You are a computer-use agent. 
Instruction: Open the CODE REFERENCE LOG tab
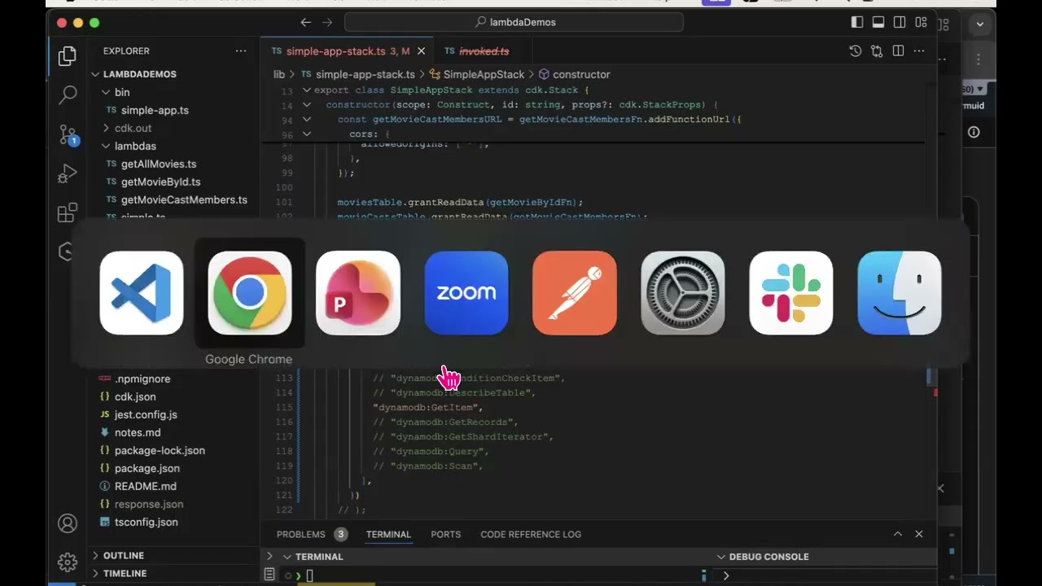[x=531, y=534]
